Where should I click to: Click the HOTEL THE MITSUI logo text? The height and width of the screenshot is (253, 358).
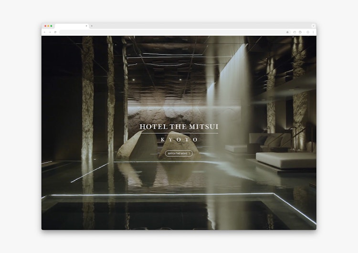pyautogui.click(x=179, y=126)
